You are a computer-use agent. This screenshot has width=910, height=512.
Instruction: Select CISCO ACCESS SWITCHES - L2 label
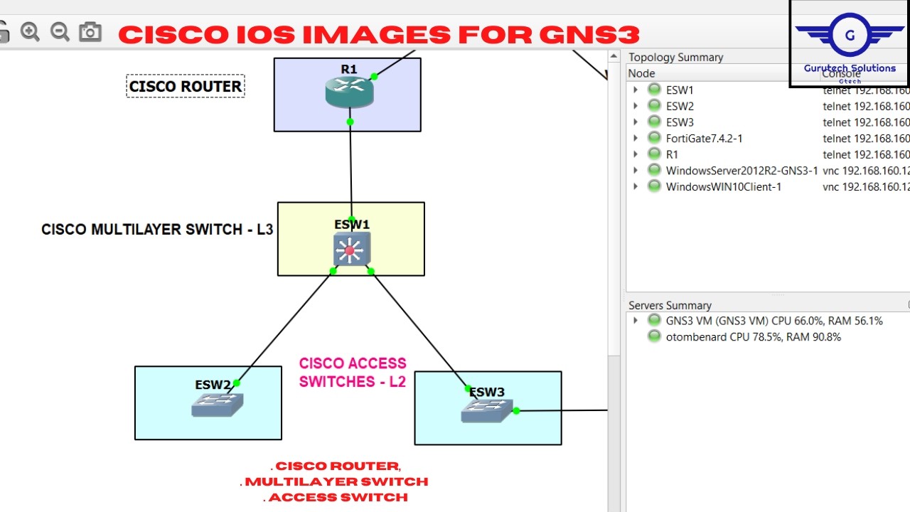coord(353,373)
